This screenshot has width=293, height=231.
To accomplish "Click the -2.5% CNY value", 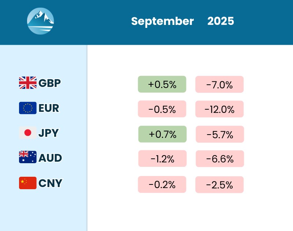I will tap(219, 185).
